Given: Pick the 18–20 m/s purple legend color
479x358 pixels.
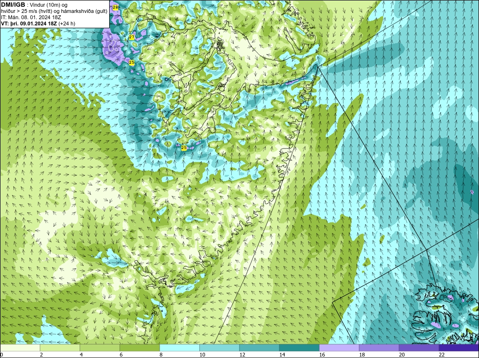Looking at the screenshot, I should [x=379, y=347].
